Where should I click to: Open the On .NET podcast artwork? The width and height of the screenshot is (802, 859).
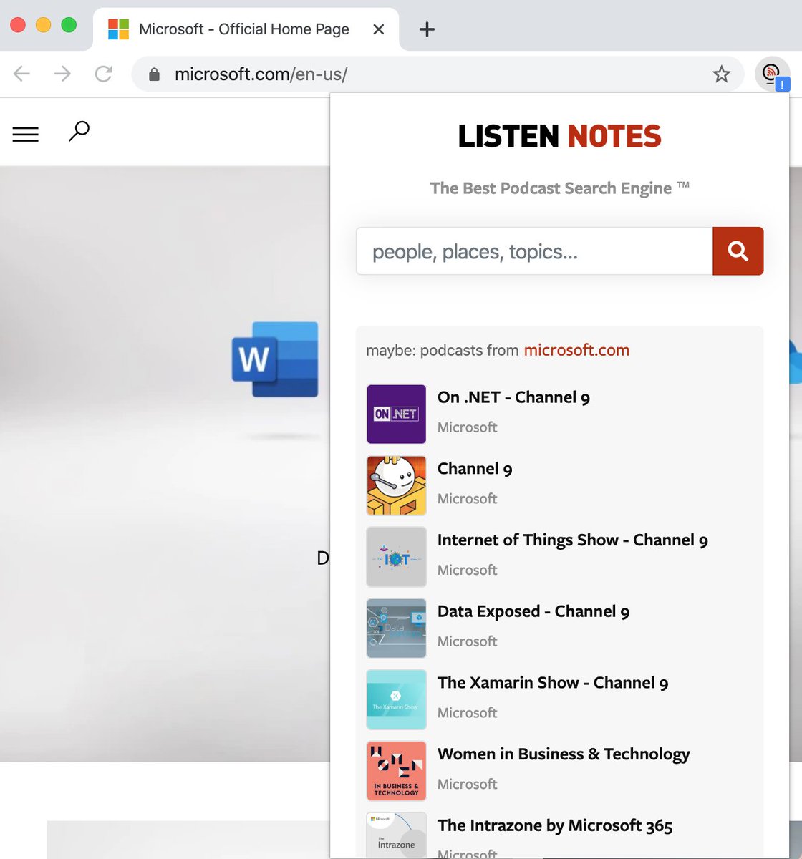397,414
